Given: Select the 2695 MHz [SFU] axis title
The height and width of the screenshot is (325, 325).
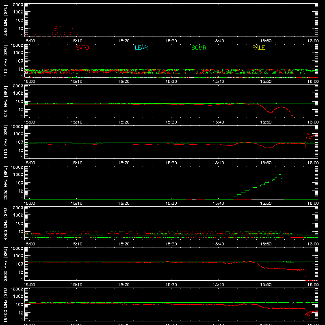Looking at the screenshot, I should [5, 183].
